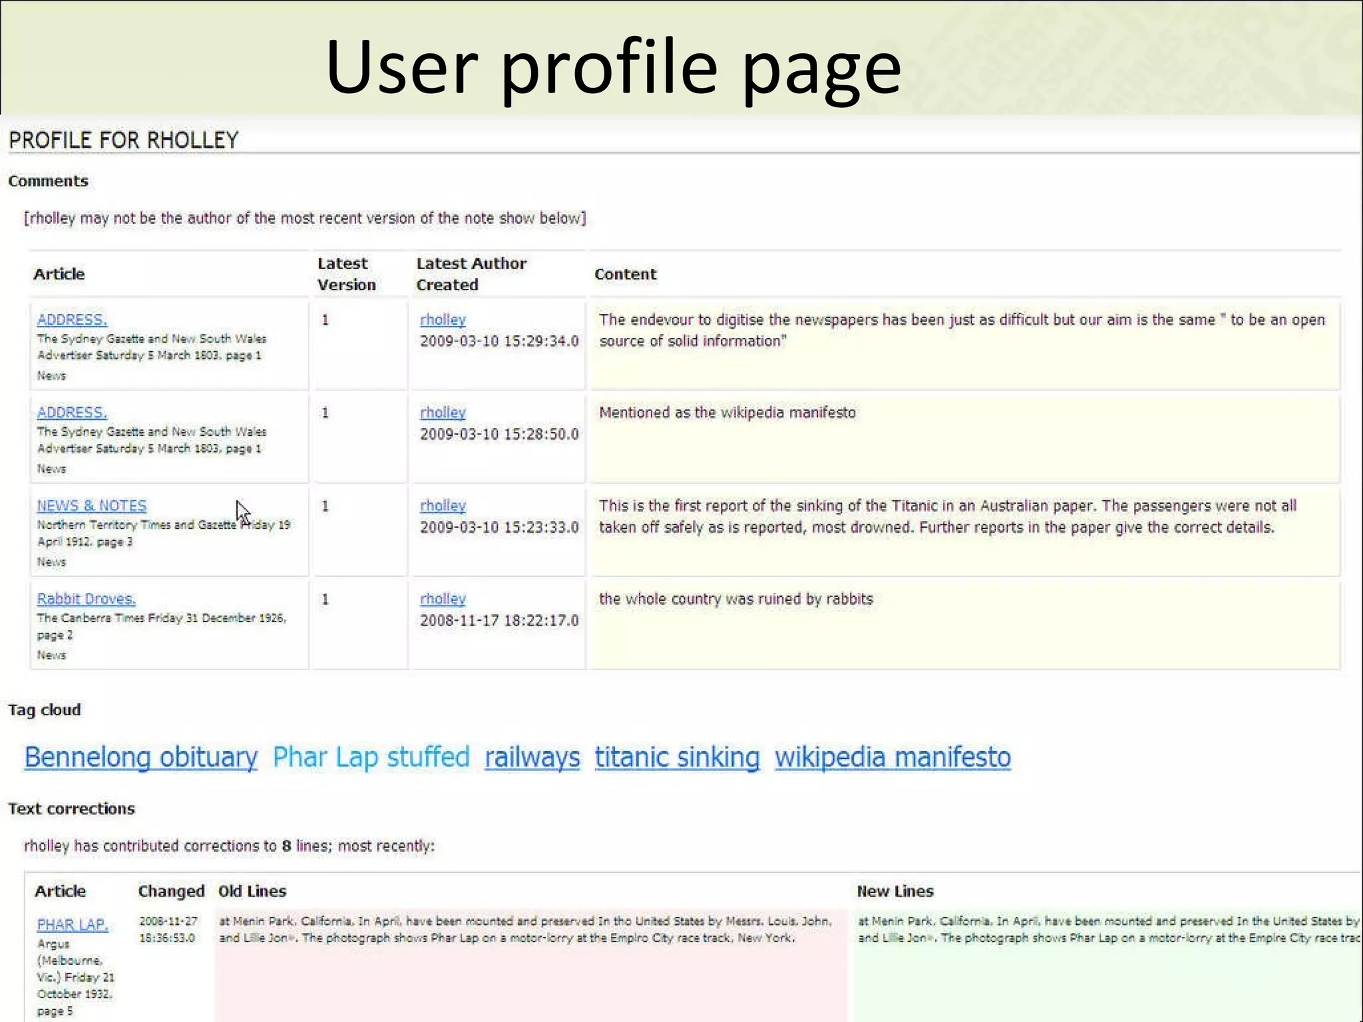1363x1022 pixels.
Task: Open the Rabbit Droves. article link
Action: click(87, 599)
